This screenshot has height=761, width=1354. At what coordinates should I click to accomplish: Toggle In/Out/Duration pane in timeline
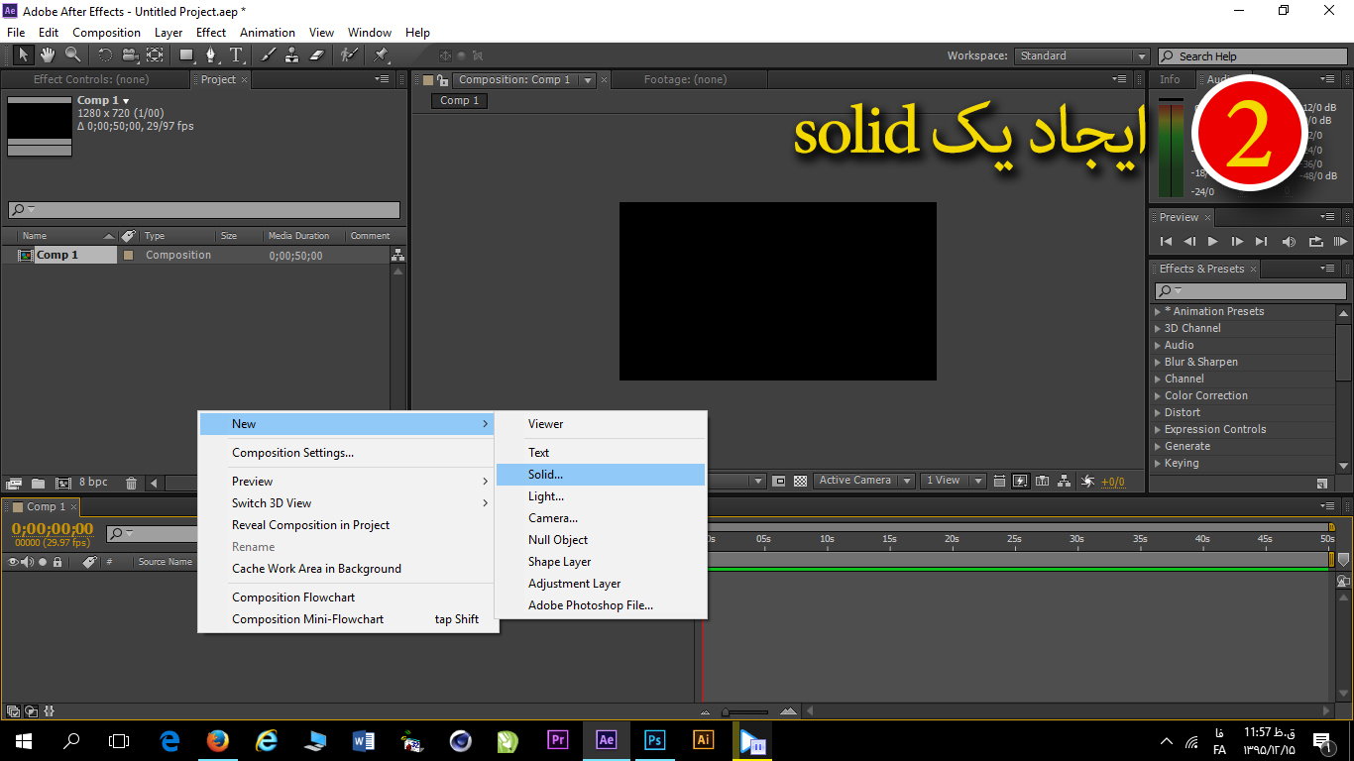click(49, 710)
